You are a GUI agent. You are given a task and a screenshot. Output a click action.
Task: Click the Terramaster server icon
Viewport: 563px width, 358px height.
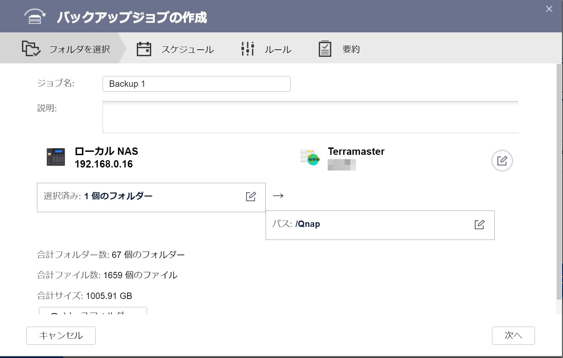310,157
